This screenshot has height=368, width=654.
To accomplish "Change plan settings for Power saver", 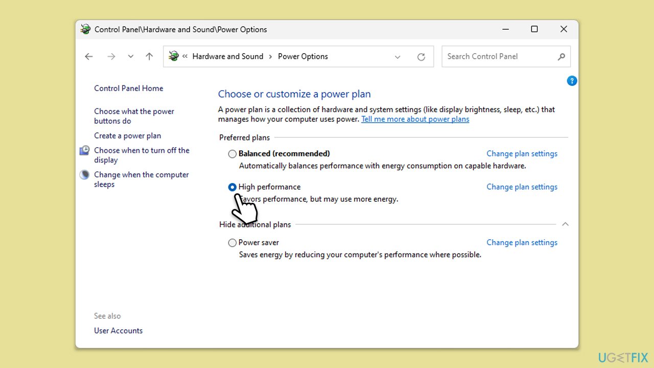I will click(522, 242).
